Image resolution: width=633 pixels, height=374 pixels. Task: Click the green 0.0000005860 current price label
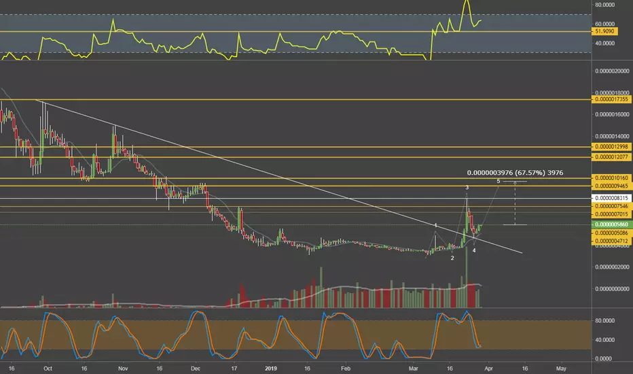click(x=611, y=224)
